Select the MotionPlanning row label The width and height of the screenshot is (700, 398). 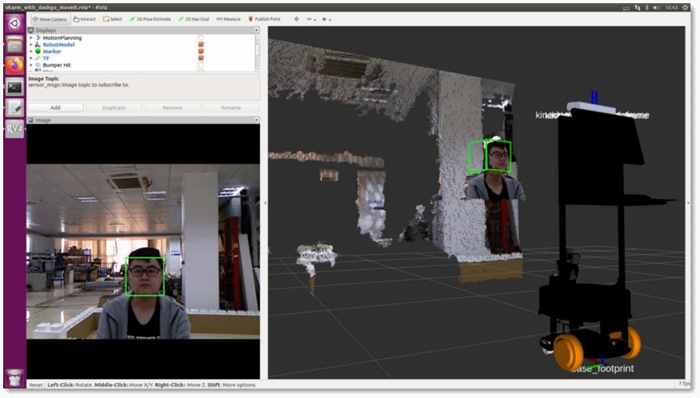[x=62, y=38]
